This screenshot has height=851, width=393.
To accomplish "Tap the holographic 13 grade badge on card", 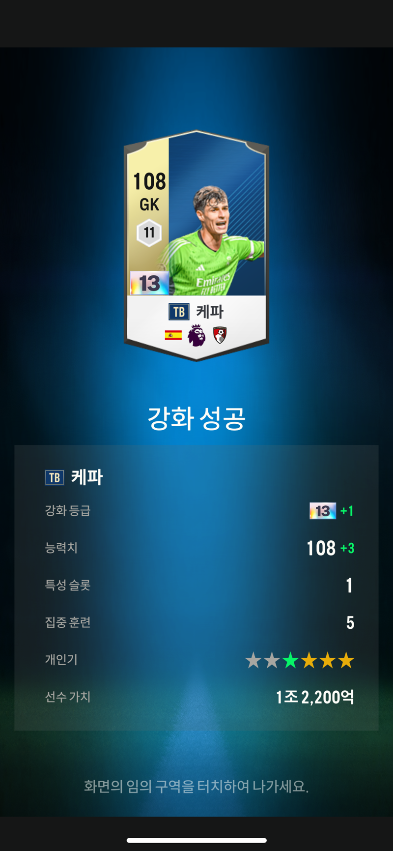I will 149,283.
